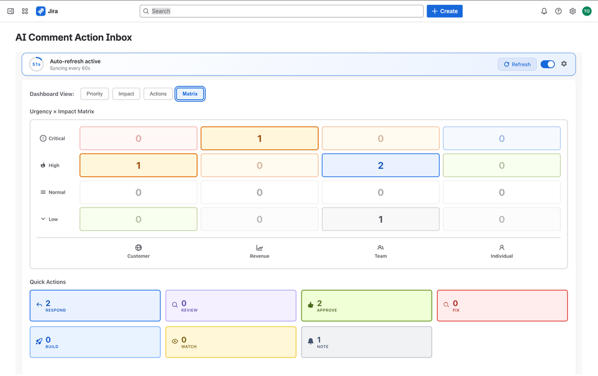The height and width of the screenshot is (376, 598).
Task: Click the Critical urgency icon
Action: point(43,138)
